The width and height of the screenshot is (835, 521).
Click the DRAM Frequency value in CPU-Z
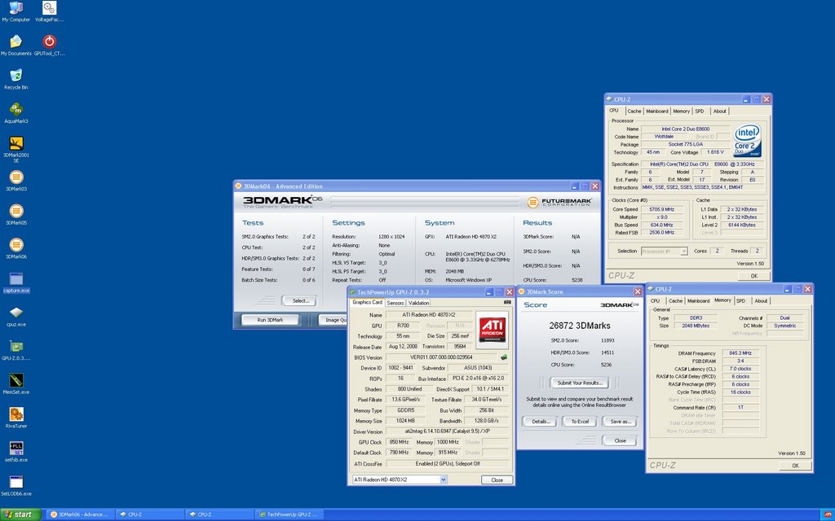pyautogui.click(x=740, y=353)
